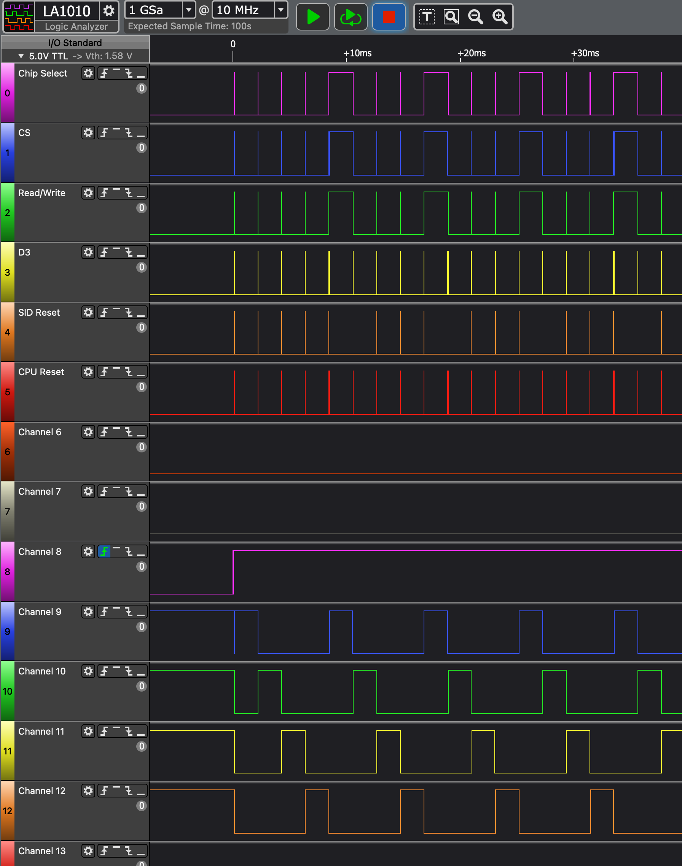The image size is (682, 866).
Task: Open Channel 7 settings gear
Action: 88,491
